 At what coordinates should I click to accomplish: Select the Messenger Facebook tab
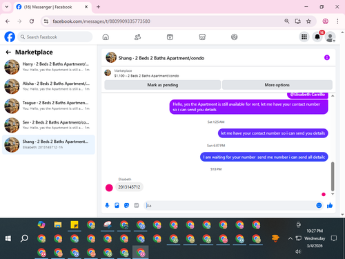coord(52,7)
